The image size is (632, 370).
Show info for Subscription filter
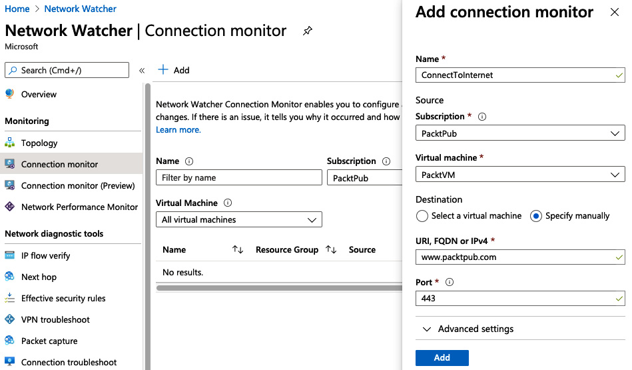click(386, 161)
